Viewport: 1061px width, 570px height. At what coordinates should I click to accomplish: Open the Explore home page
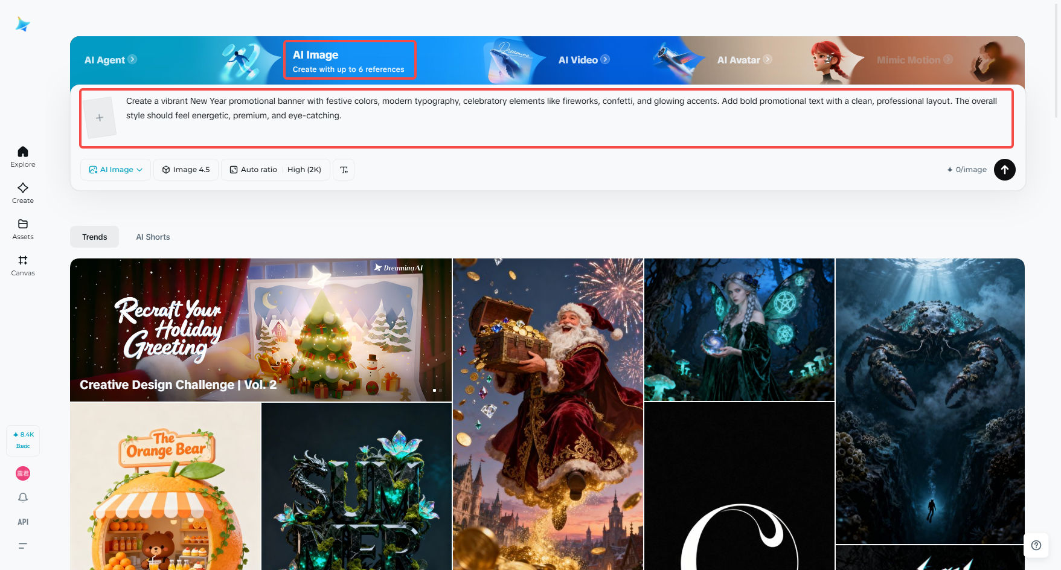pyautogui.click(x=23, y=156)
